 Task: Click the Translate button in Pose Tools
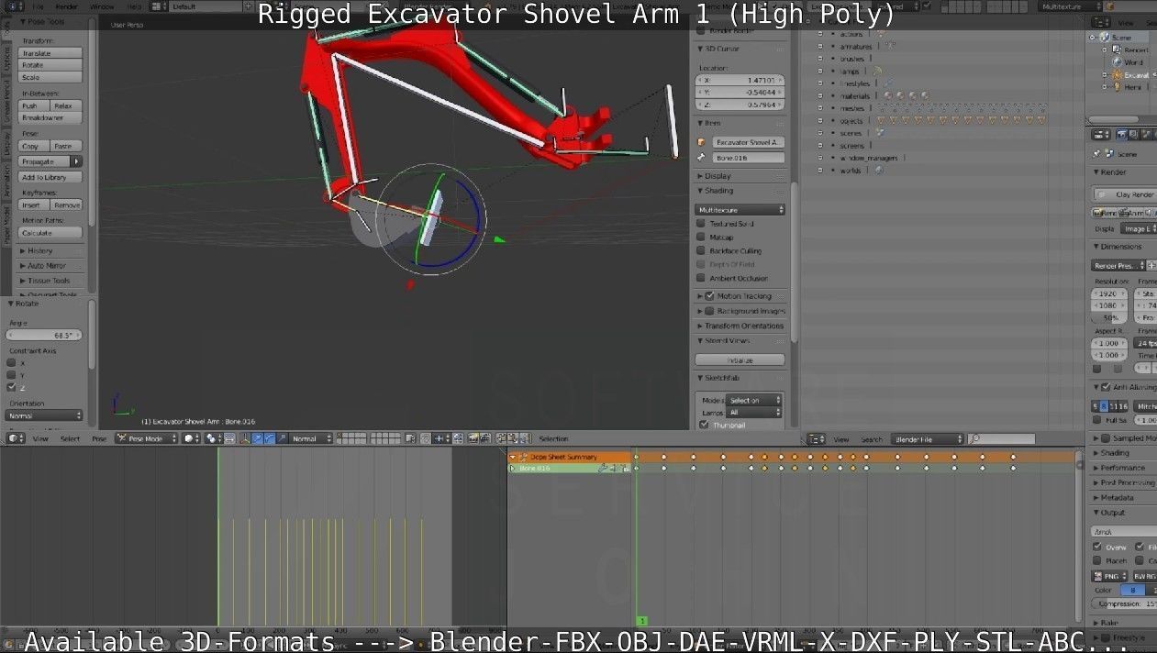50,53
